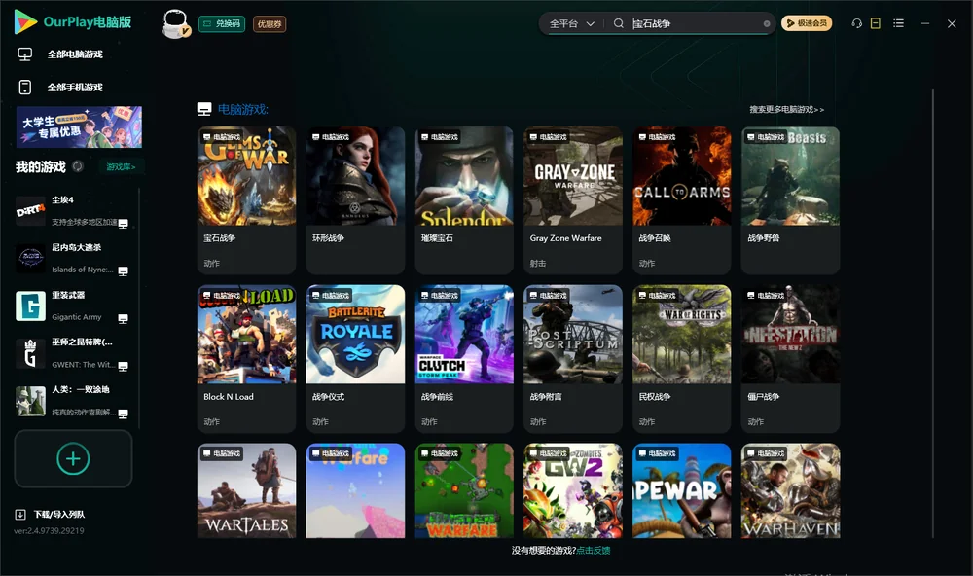Viewport: 973px width, 576px height.
Task: Click the 大学生专属优惠 banner
Action: click(79, 126)
